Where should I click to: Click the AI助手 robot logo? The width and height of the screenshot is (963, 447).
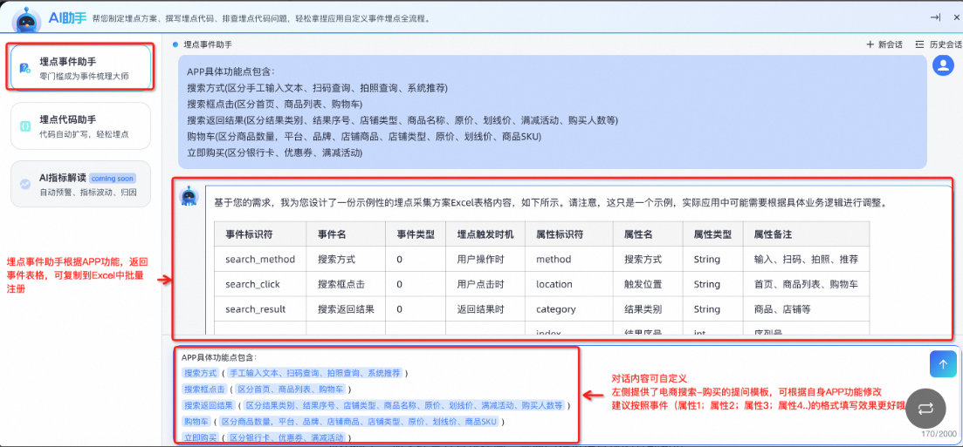point(24,20)
